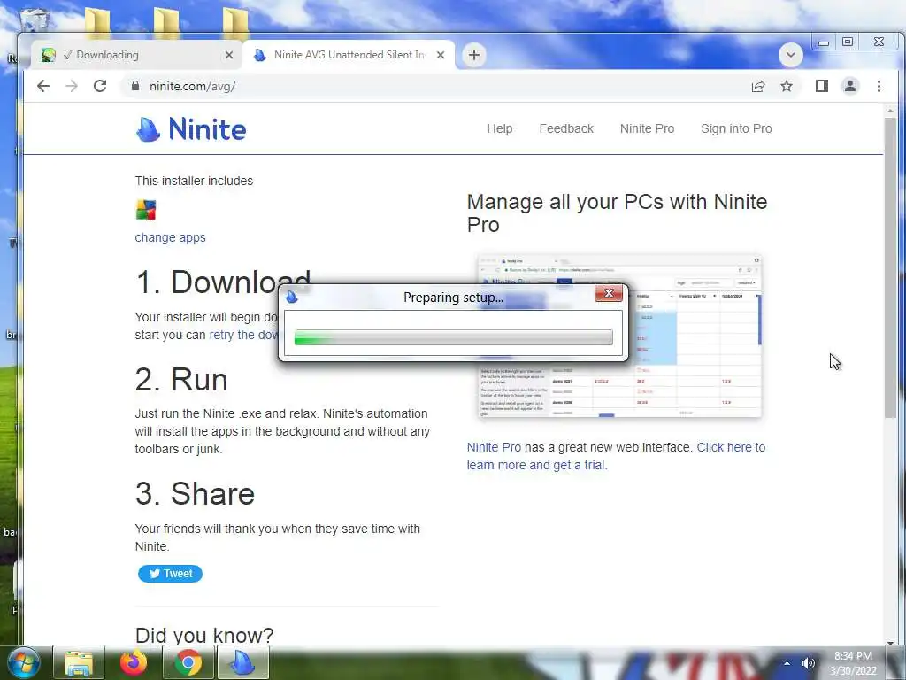Select the Ninite AVG Unattended tab

pos(349,55)
